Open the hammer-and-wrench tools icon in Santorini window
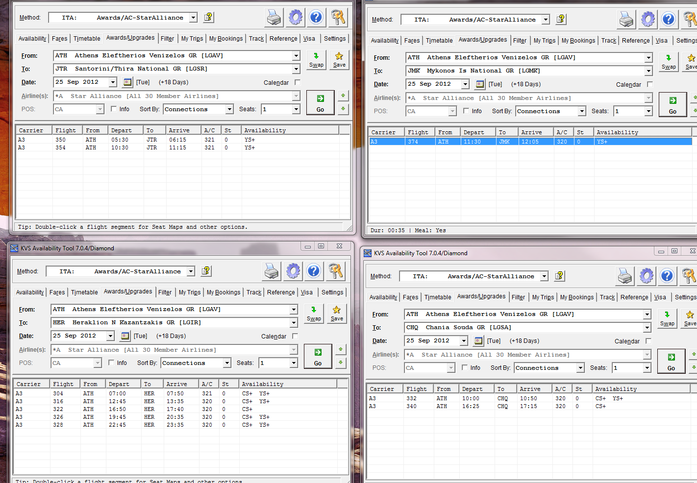The width and height of the screenshot is (697, 483). (338, 18)
